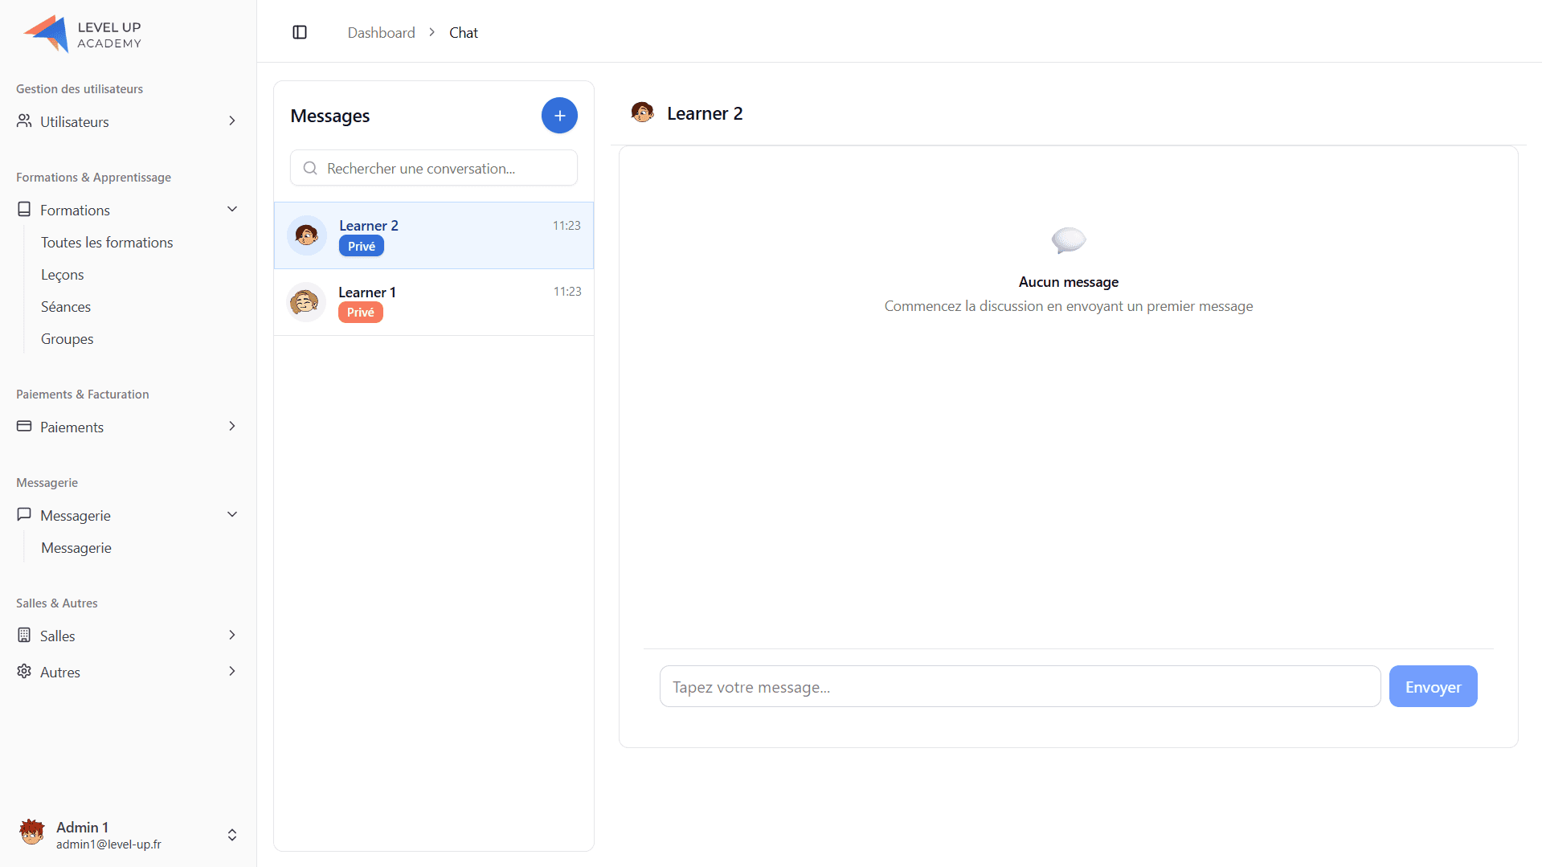Click the Autres gear icon
The height and width of the screenshot is (867, 1542).
point(24,672)
